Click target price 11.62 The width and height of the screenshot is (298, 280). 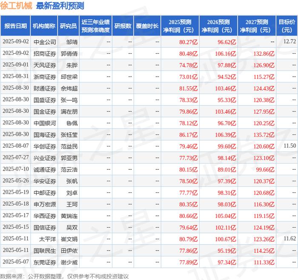(x=289, y=239)
